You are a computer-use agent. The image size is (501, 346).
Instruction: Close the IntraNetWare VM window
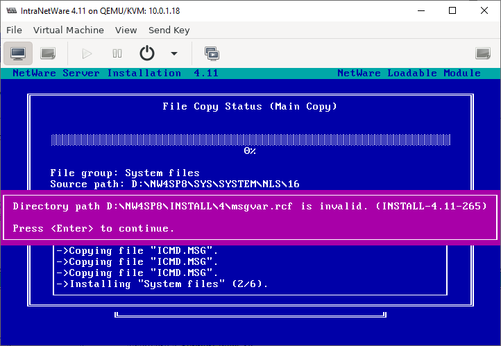[484, 10]
